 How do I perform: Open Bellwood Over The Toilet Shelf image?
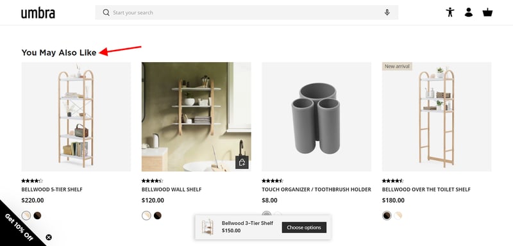pyautogui.click(x=437, y=117)
